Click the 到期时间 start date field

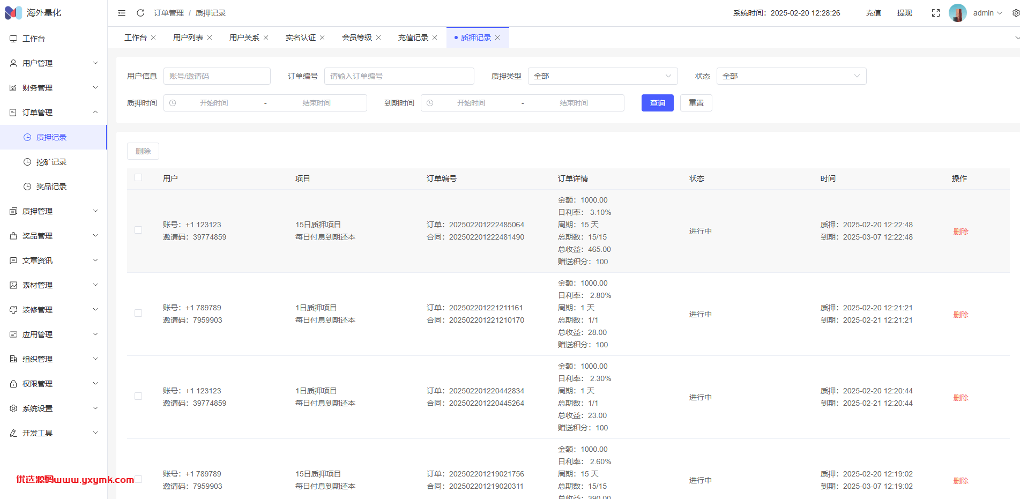pos(471,103)
